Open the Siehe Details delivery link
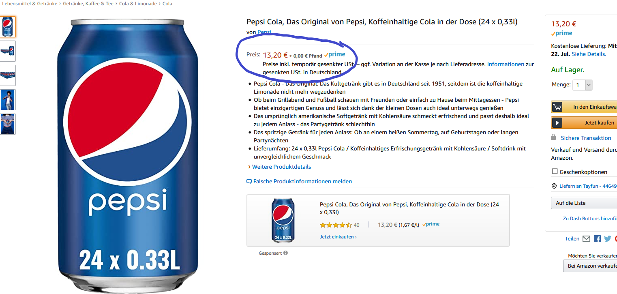The width and height of the screenshot is (617, 294). pos(589,54)
